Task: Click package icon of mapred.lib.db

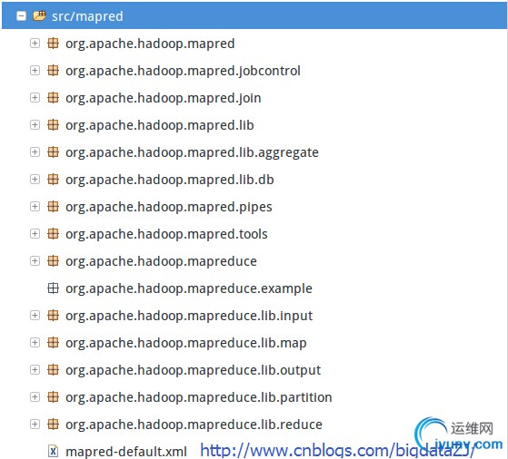Action: pyautogui.click(x=53, y=179)
